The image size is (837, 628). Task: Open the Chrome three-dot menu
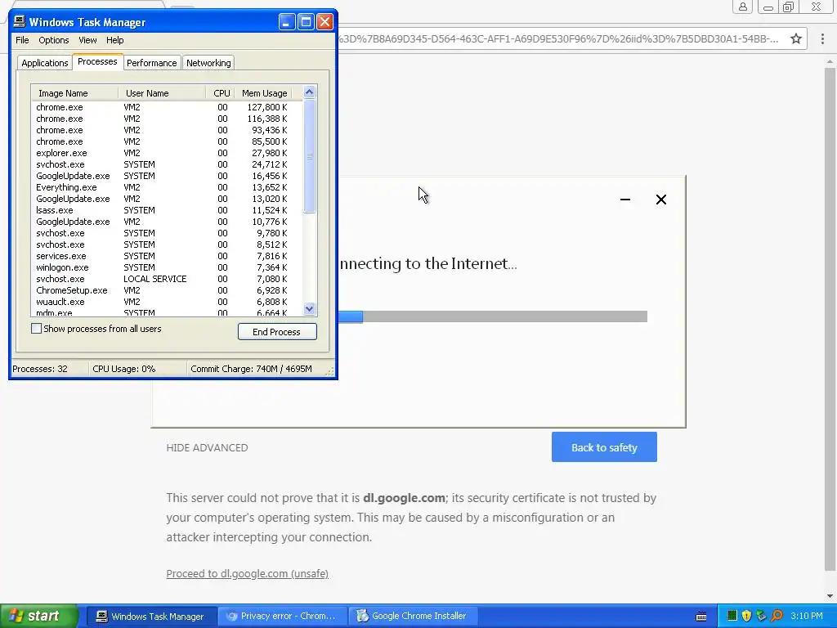click(x=822, y=38)
